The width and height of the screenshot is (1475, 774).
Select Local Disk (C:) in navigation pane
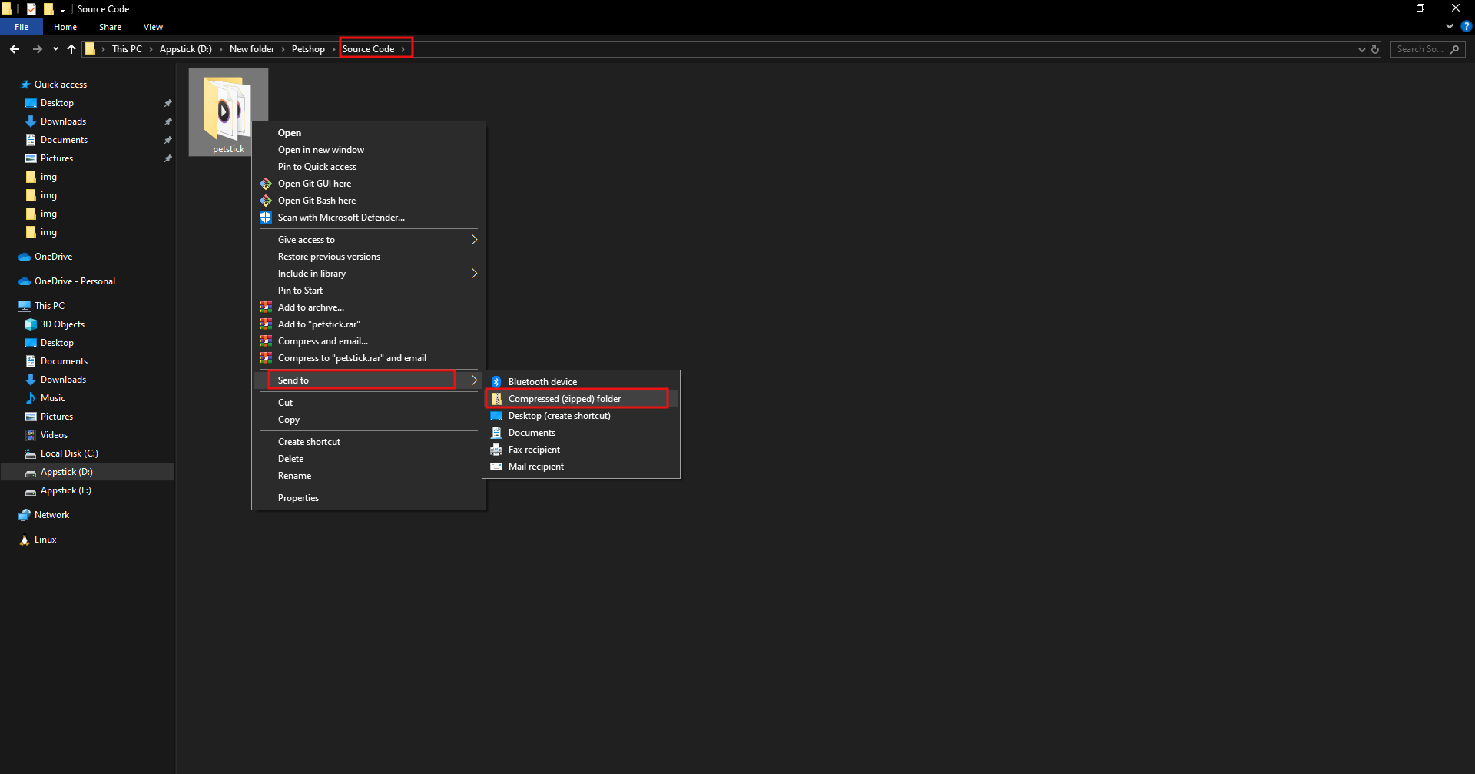[69, 453]
